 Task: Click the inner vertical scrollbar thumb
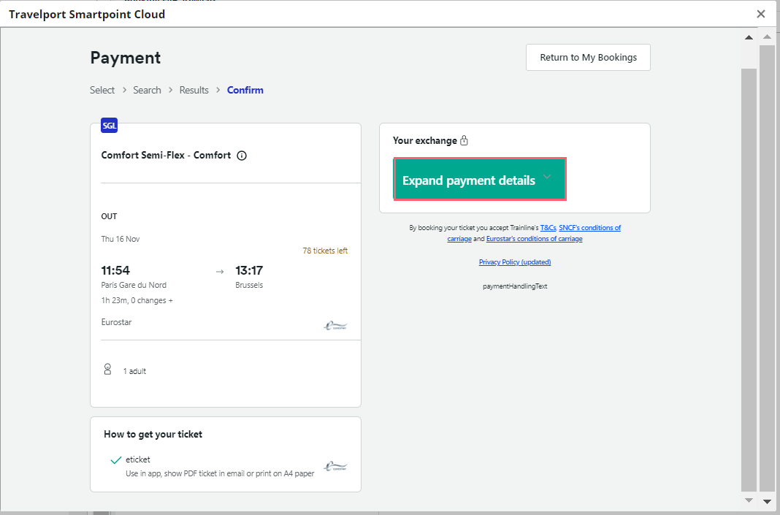tap(749, 279)
